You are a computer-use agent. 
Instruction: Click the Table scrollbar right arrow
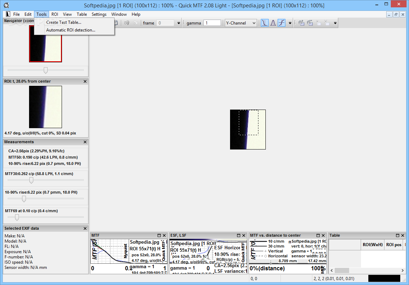(402, 270)
